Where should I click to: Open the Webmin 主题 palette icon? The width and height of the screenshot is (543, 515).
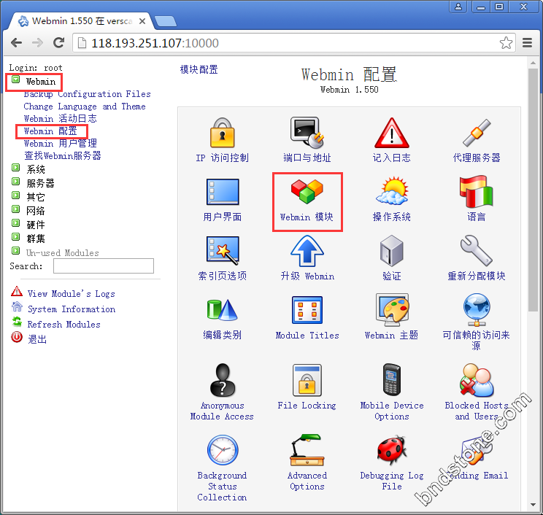[x=392, y=310]
